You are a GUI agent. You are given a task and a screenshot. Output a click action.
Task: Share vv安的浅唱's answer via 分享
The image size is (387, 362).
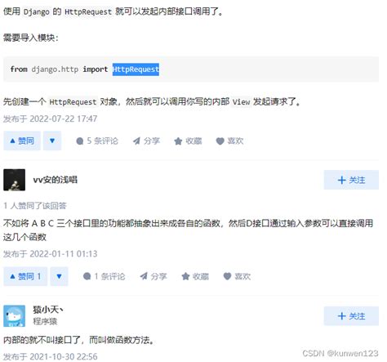pos(153,276)
